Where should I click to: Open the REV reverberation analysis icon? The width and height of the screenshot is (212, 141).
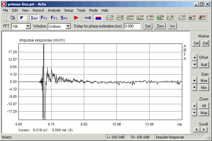pos(150,18)
